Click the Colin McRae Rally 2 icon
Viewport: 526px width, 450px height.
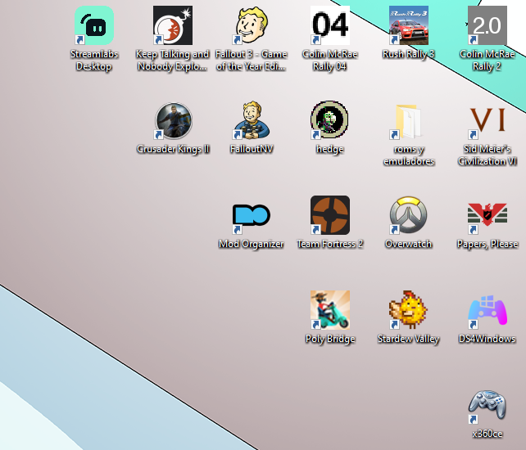coord(487,25)
